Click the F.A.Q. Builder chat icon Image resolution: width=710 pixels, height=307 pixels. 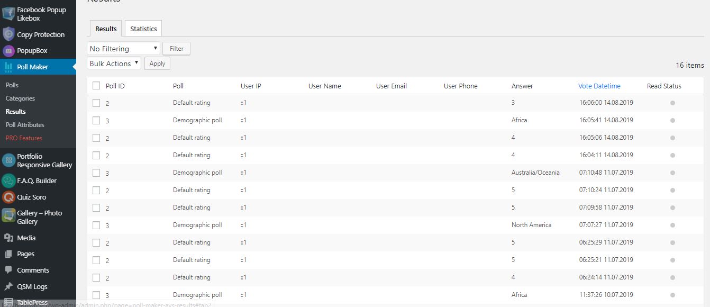pyautogui.click(x=8, y=180)
